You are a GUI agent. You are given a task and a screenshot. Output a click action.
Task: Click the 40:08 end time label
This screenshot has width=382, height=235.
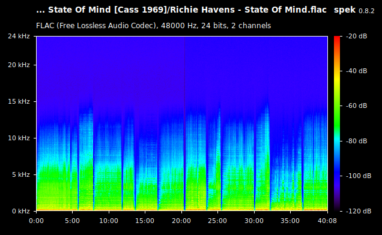click(327, 221)
